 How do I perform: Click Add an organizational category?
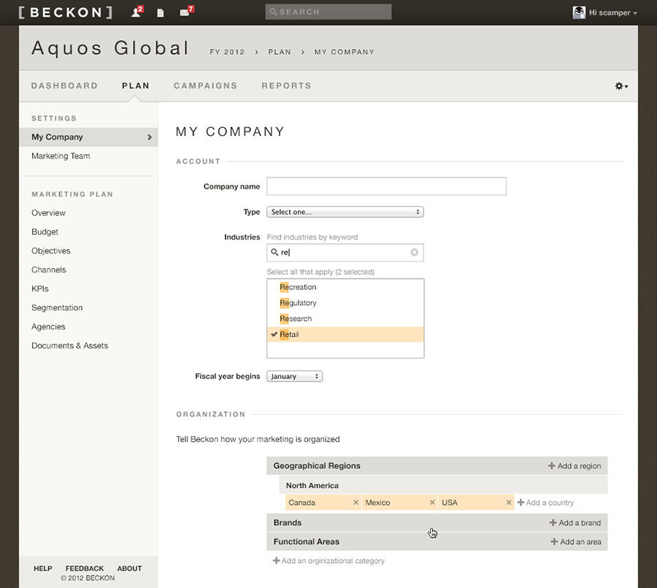(328, 561)
